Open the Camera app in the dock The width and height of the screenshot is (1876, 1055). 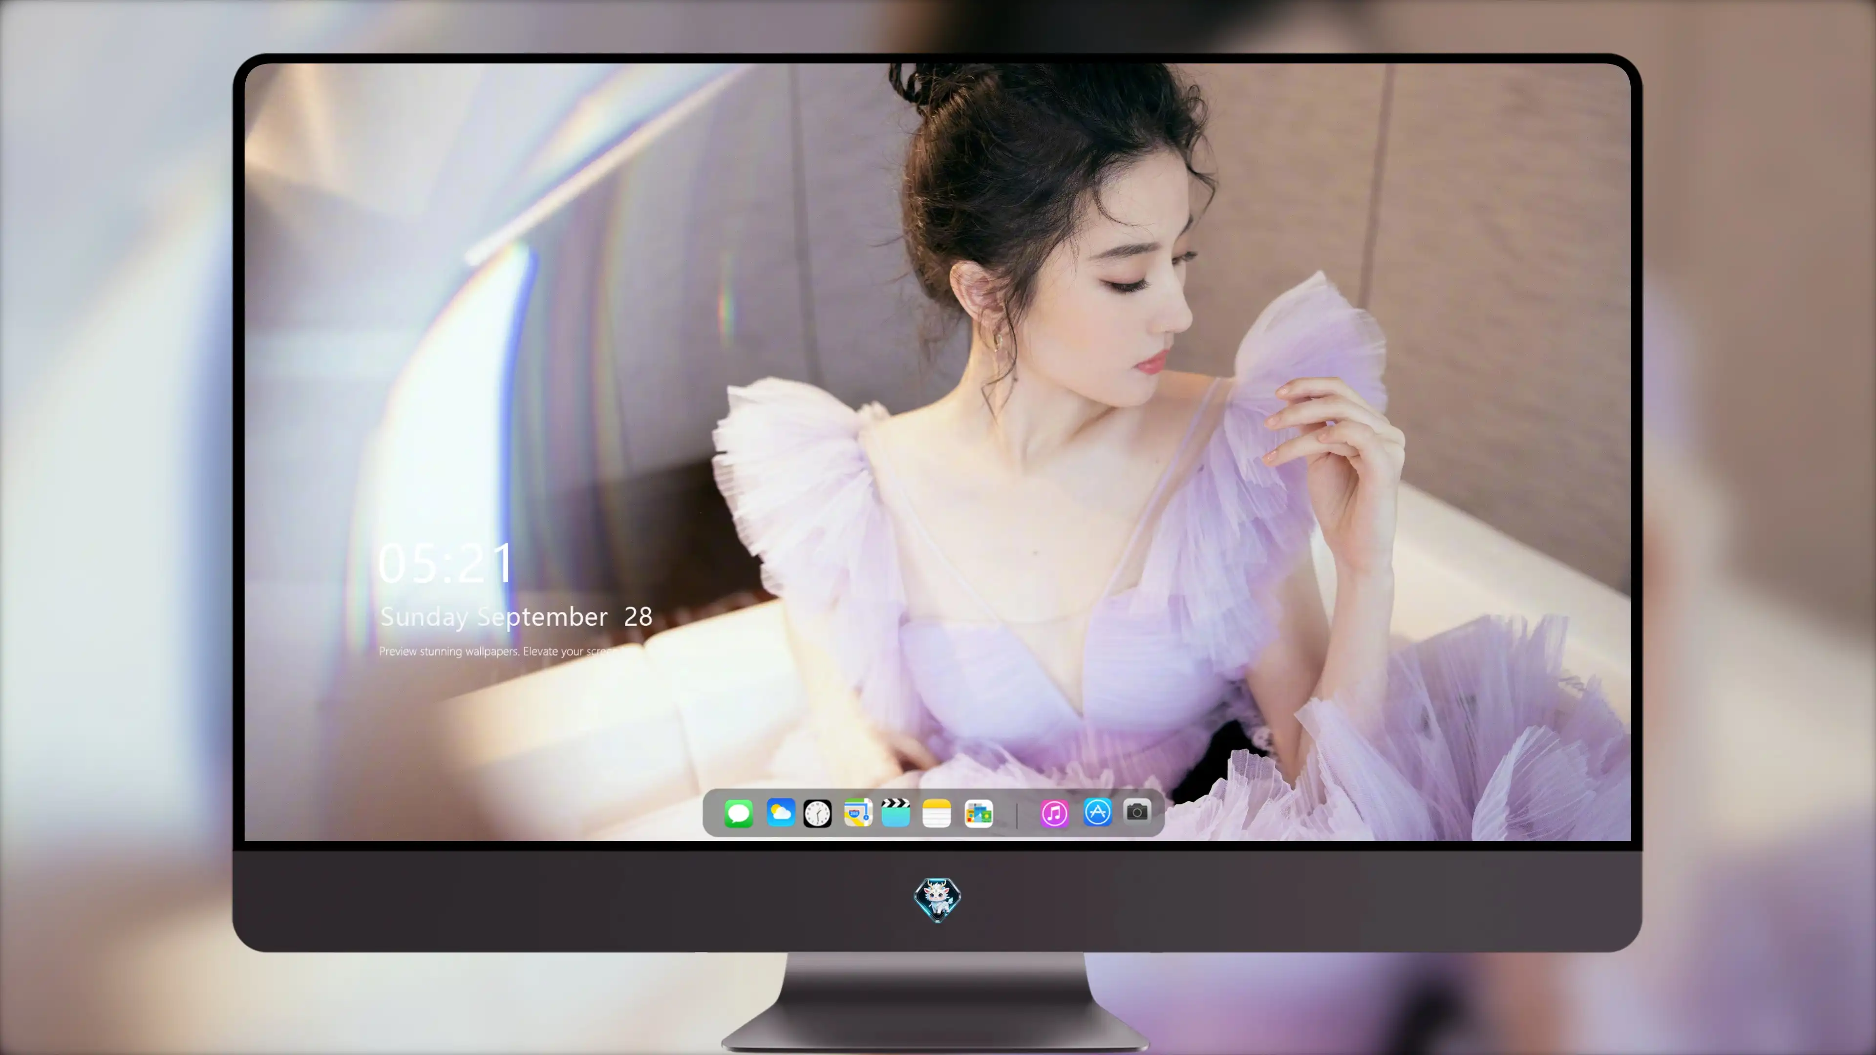pos(1137,811)
